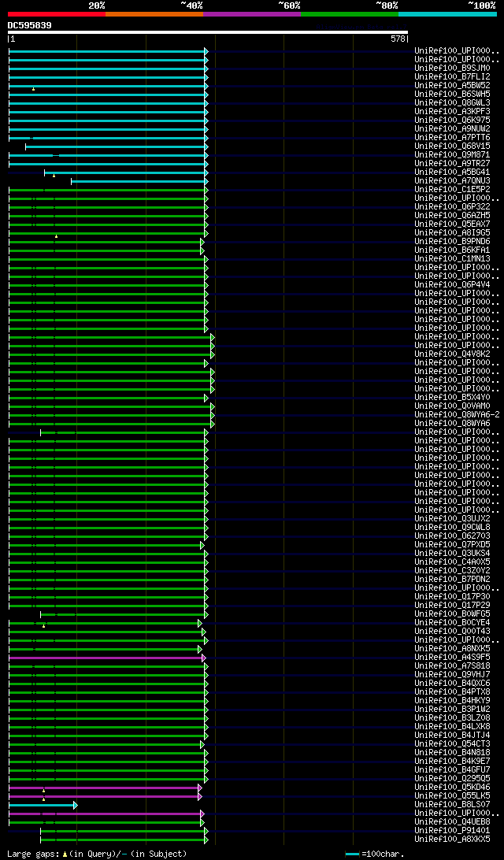Select label UniRef100_Q6P4V4

[453, 284]
